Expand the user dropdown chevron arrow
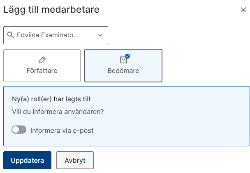 (100, 35)
